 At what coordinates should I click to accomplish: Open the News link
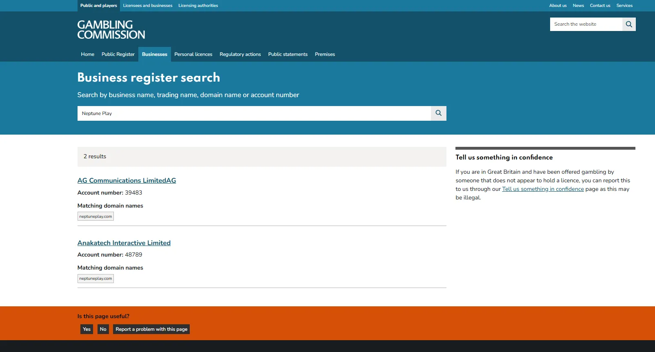click(x=578, y=6)
